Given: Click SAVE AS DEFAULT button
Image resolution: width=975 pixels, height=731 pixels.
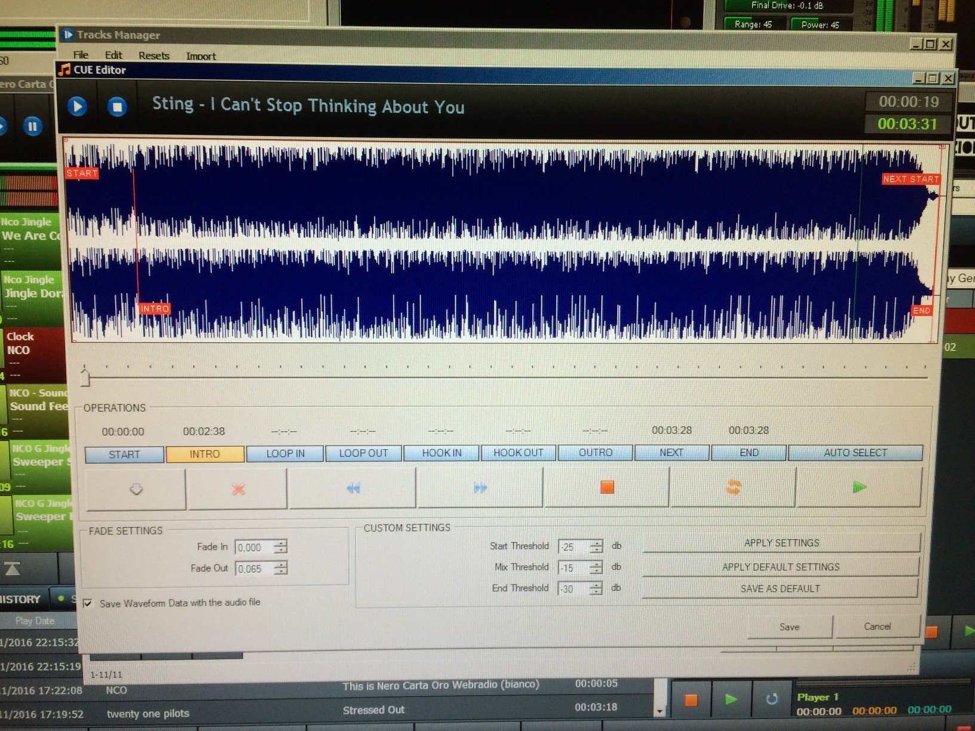Looking at the screenshot, I should click(780, 588).
